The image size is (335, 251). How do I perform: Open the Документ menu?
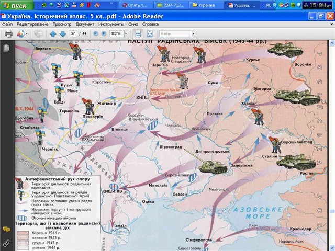click(x=85, y=24)
